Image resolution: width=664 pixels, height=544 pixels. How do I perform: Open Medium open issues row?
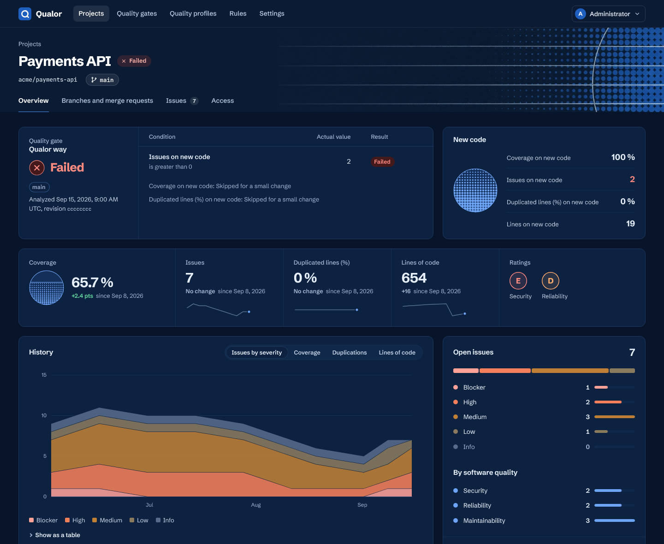coord(544,417)
